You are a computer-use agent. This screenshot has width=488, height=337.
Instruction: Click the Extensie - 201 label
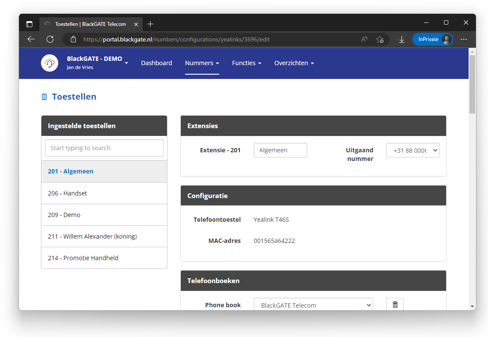tap(220, 150)
